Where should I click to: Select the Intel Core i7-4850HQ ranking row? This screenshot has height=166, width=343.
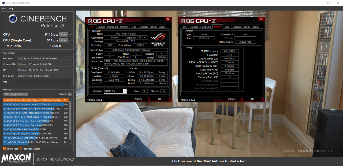point(36,125)
